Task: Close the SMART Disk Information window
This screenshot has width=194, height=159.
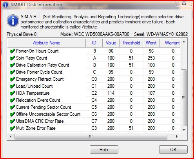Action: (x=184, y=3)
